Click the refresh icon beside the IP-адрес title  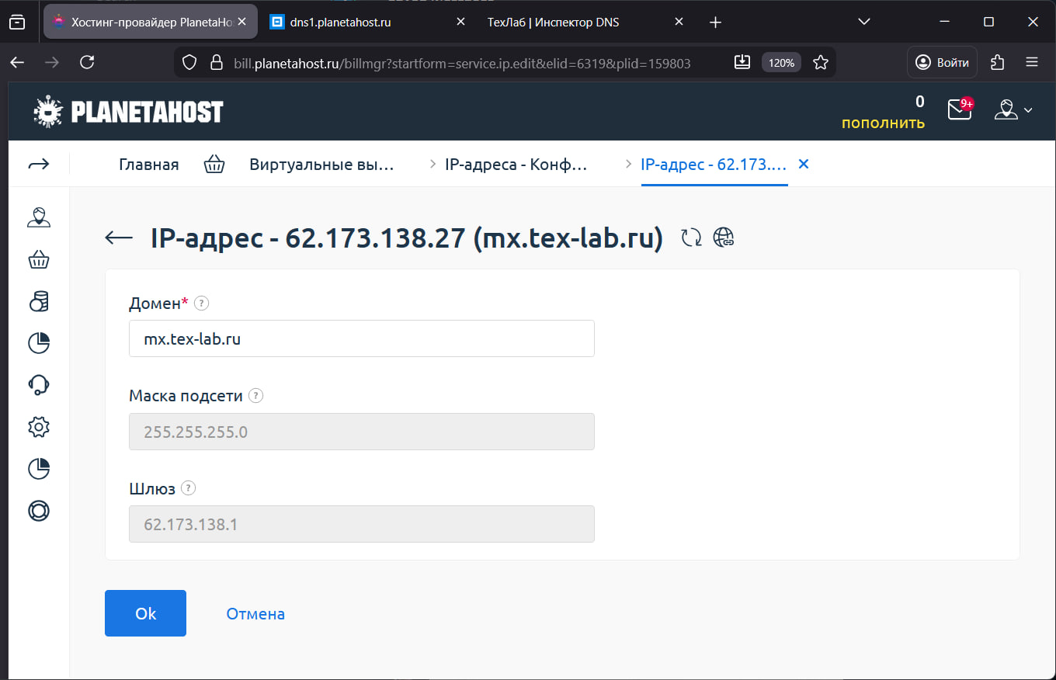point(691,238)
